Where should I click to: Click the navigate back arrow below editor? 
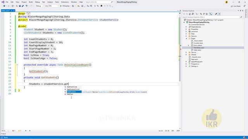(26, 131)
